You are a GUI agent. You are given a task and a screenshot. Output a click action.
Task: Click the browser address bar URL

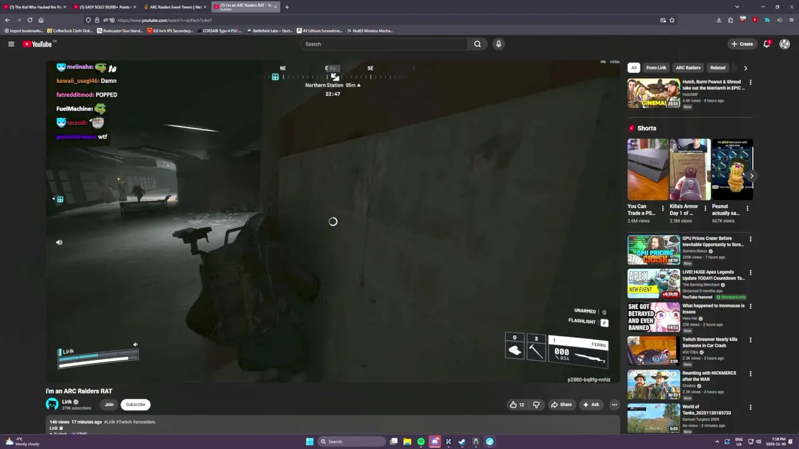164,20
